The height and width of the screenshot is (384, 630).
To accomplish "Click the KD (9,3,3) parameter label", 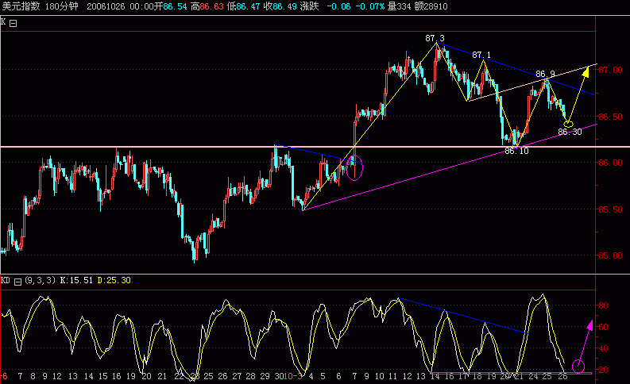I will coord(38,280).
